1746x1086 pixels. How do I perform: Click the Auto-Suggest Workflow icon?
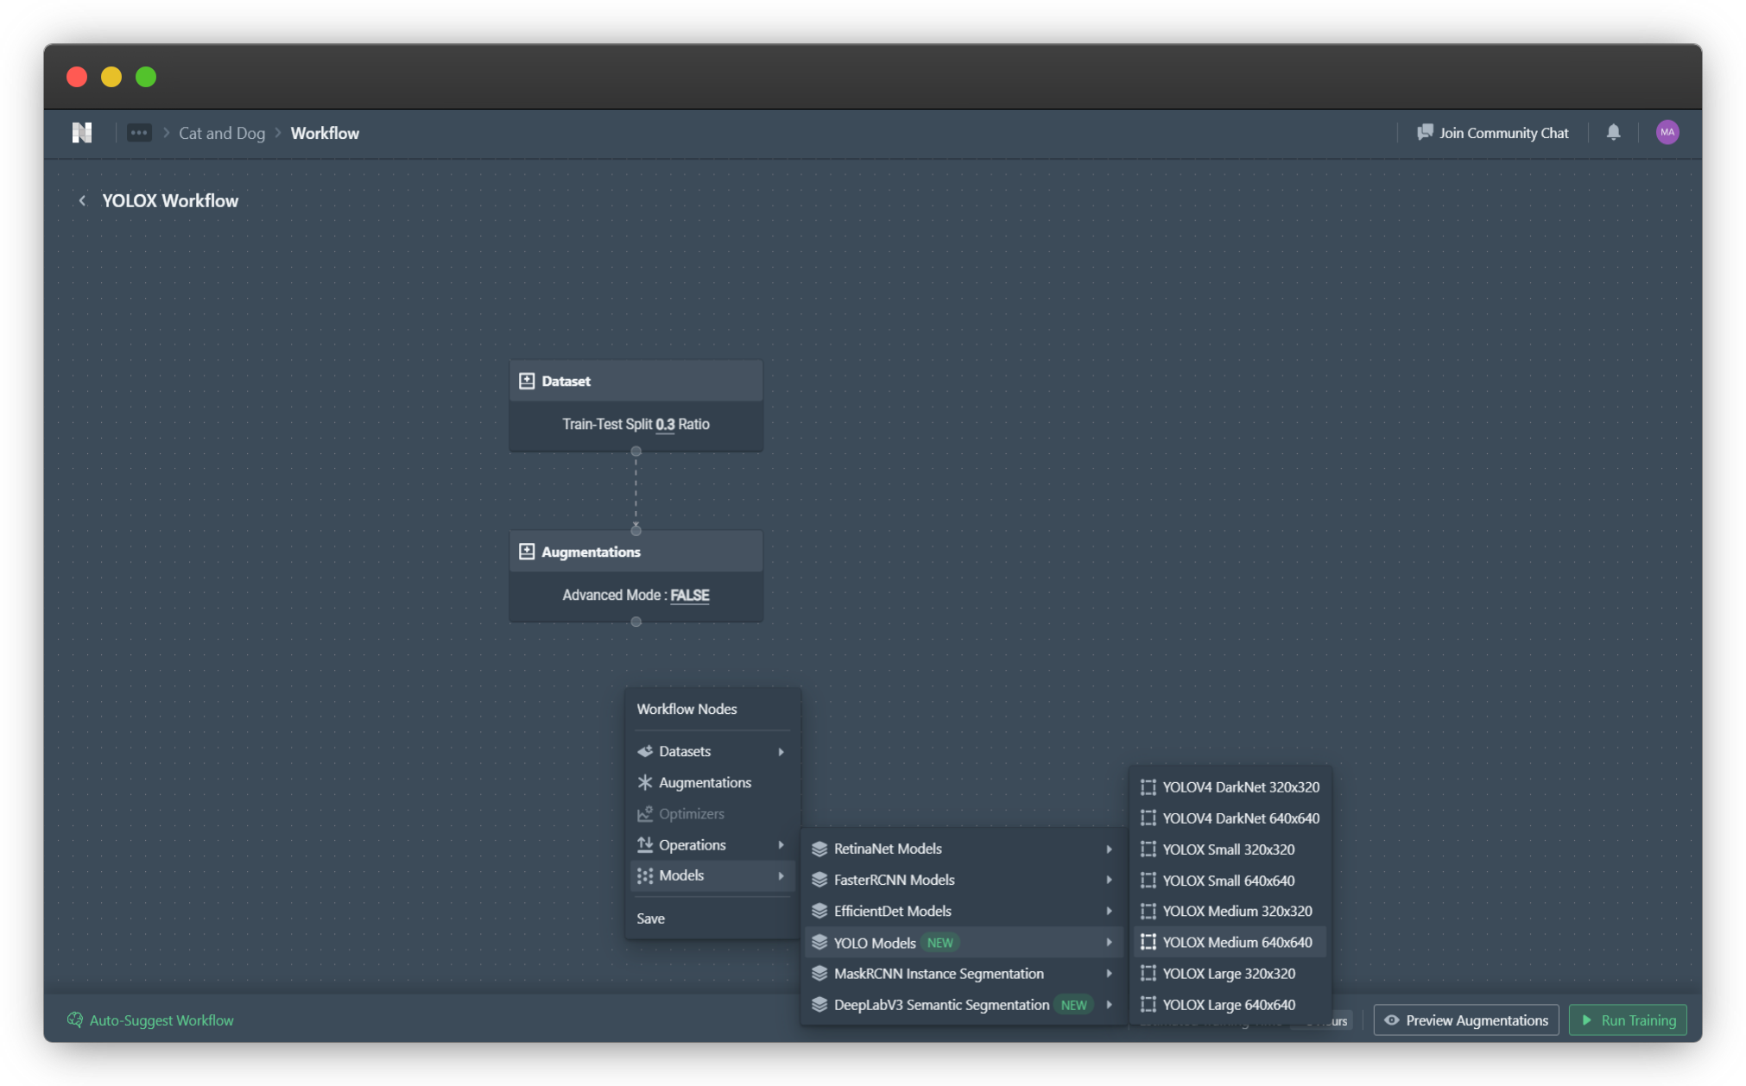(x=75, y=1020)
